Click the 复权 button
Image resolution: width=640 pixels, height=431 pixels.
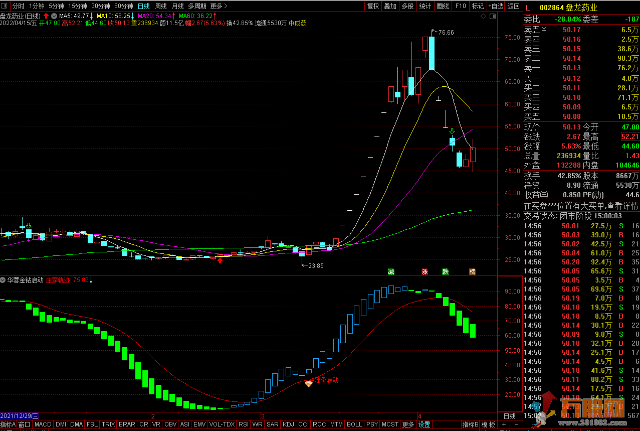[x=373, y=6]
